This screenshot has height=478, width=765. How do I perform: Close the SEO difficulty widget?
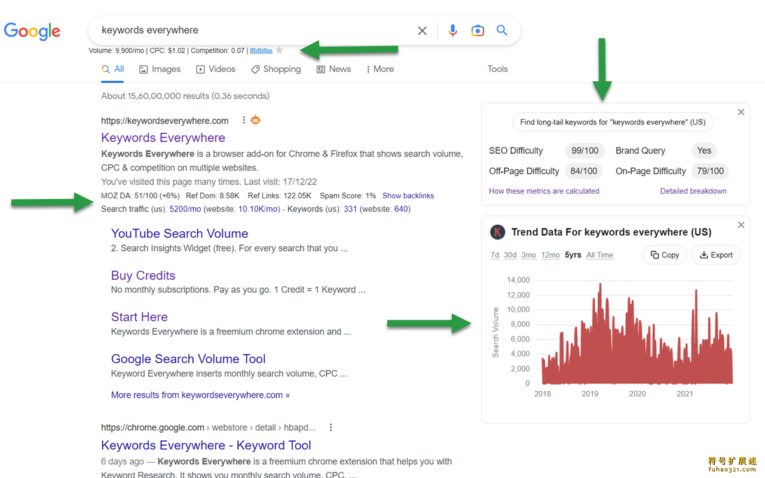[741, 112]
